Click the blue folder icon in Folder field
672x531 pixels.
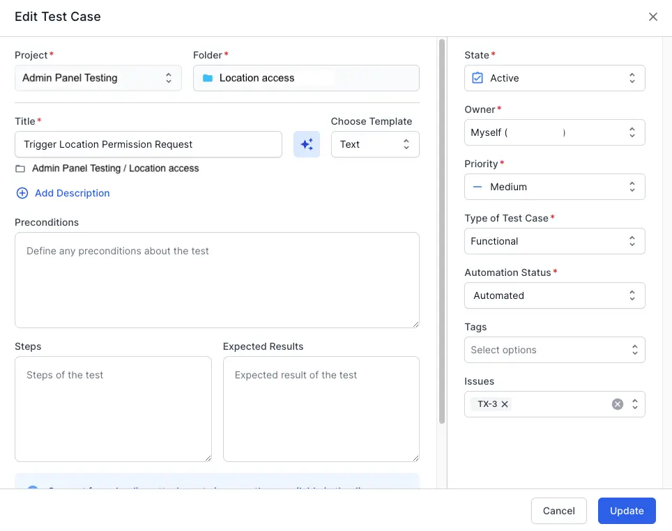[207, 78]
